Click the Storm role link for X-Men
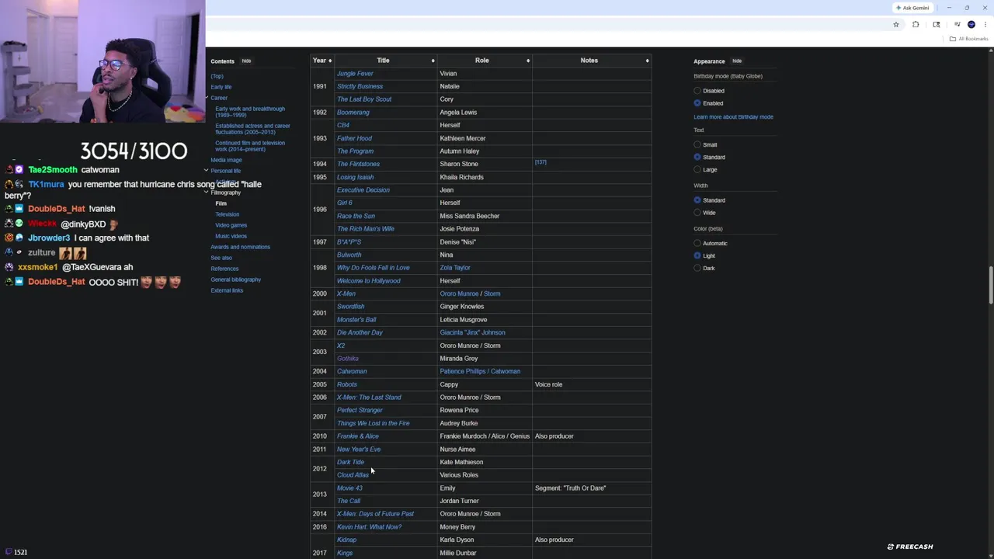Viewport: 994px width, 559px height. pos(492,293)
